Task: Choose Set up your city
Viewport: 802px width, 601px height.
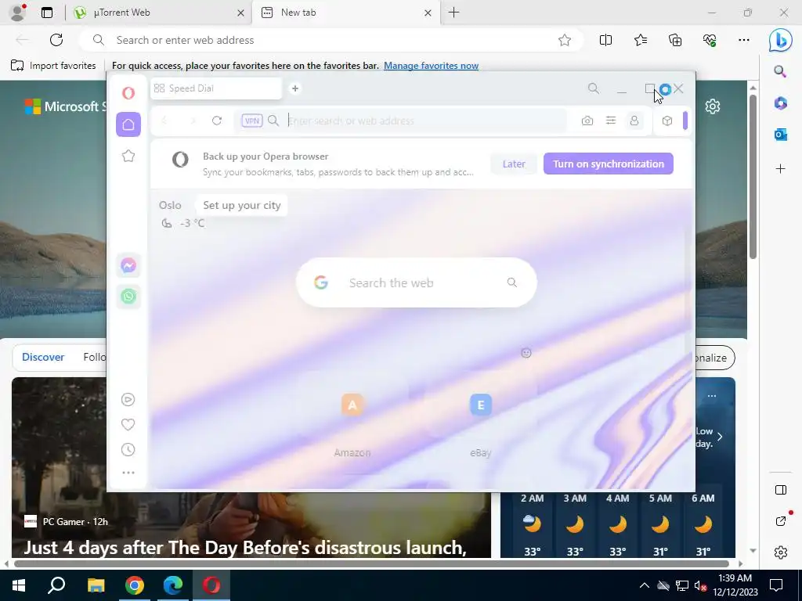Action: pyautogui.click(x=241, y=206)
